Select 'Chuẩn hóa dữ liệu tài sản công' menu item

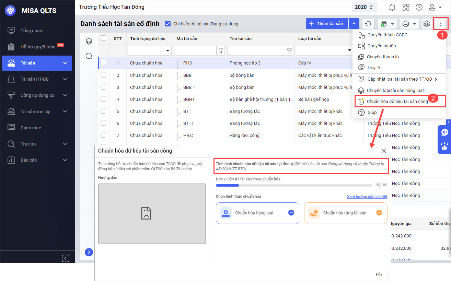click(397, 101)
